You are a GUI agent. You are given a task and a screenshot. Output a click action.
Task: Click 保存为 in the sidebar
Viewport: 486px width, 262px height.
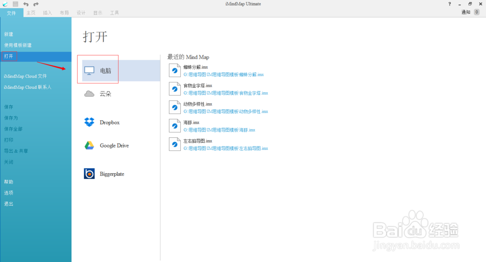tap(11, 118)
